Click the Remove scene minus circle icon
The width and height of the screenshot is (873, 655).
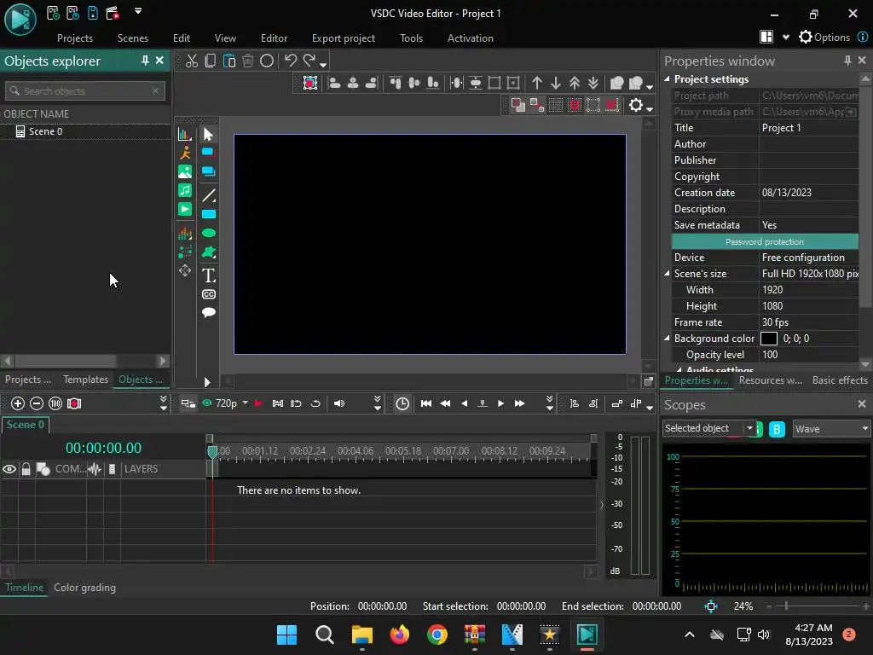[x=37, y=403]
